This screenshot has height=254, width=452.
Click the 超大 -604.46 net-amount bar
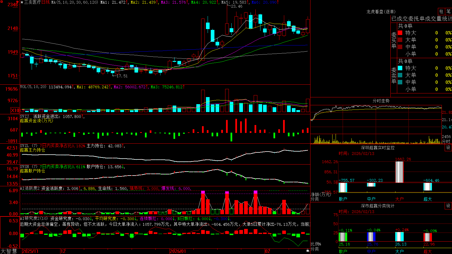[x=427, y=187]
